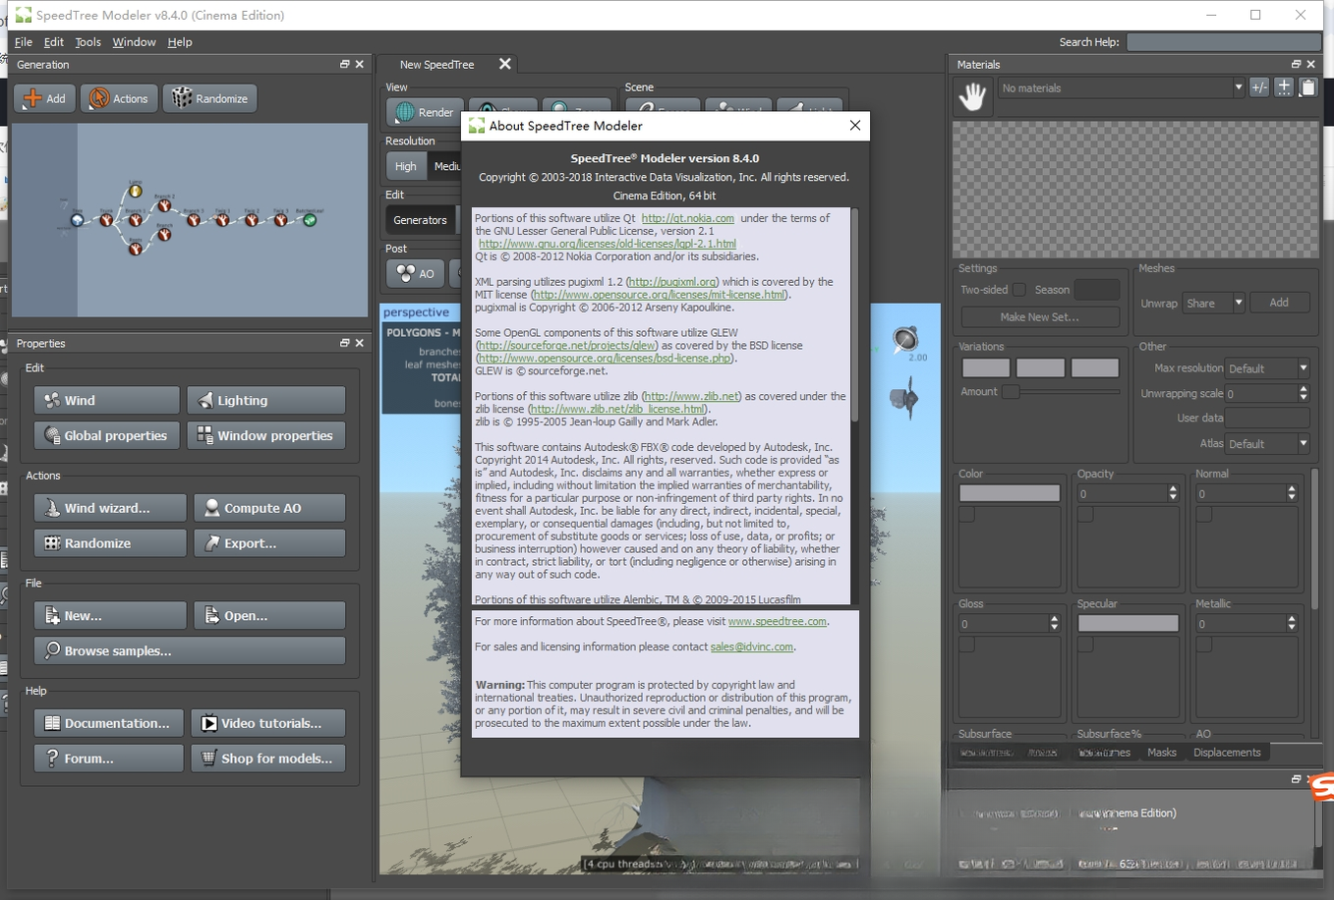Select the BatchedLeaf node in generation graph

point(310,220)
